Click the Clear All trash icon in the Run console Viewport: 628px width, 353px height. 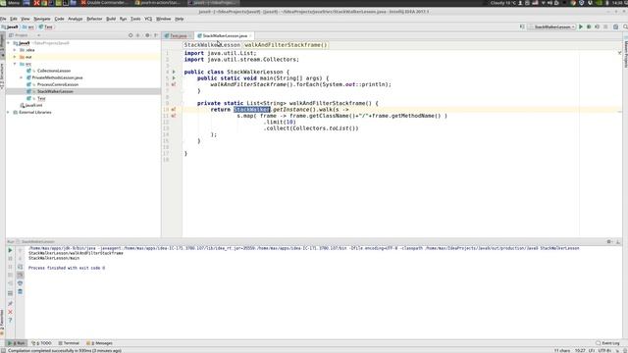(x=20, y=292)
